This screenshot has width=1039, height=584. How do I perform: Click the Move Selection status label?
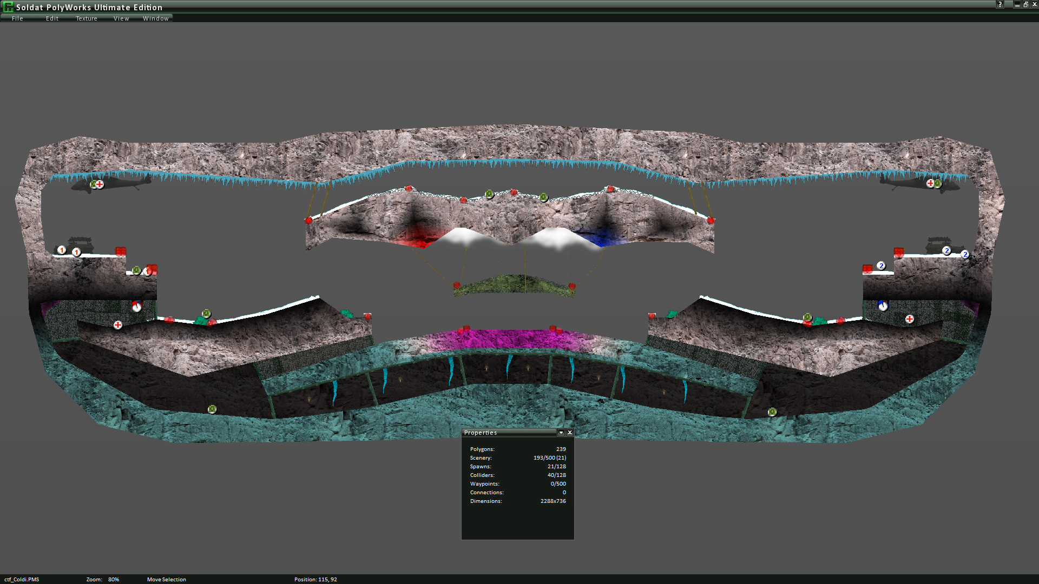[x=166, y=579]
